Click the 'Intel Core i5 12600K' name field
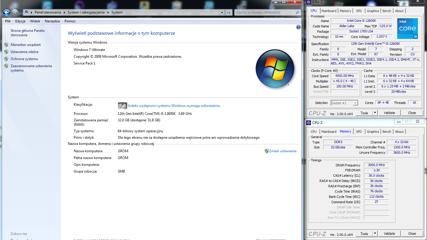427x240 pixels. [x=361, y=21]
